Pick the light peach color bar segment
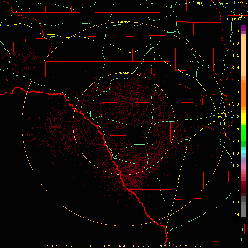Image resolution: width=248 pixels, height=248 pixels. pyautogui.click(x=243, y=56)
